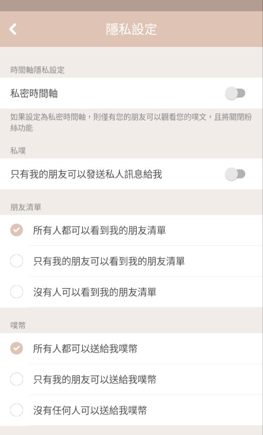The height and width of the screenshot is (435, 263).
Task: Go back using the left arrow icon
Action: [13, 29]
